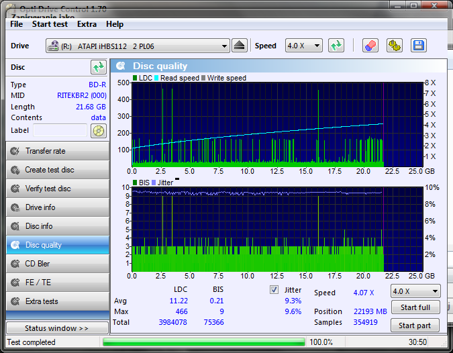This screenshot has height=353, width=453.
Task: Click the Transfer rate icon in the sidebar
Action: click(15, 151)
